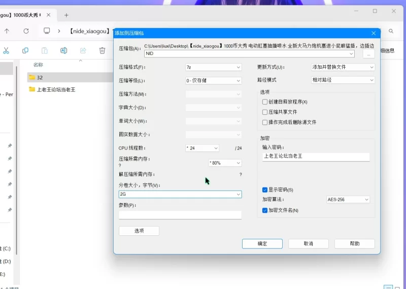Click the Refresh icon beside the address bar
The image size is (406, 289).
[x=26, y=31]
